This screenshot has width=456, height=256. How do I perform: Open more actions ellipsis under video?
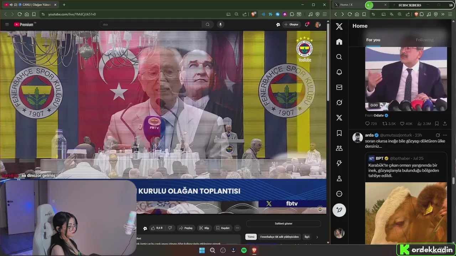point(237,228)
